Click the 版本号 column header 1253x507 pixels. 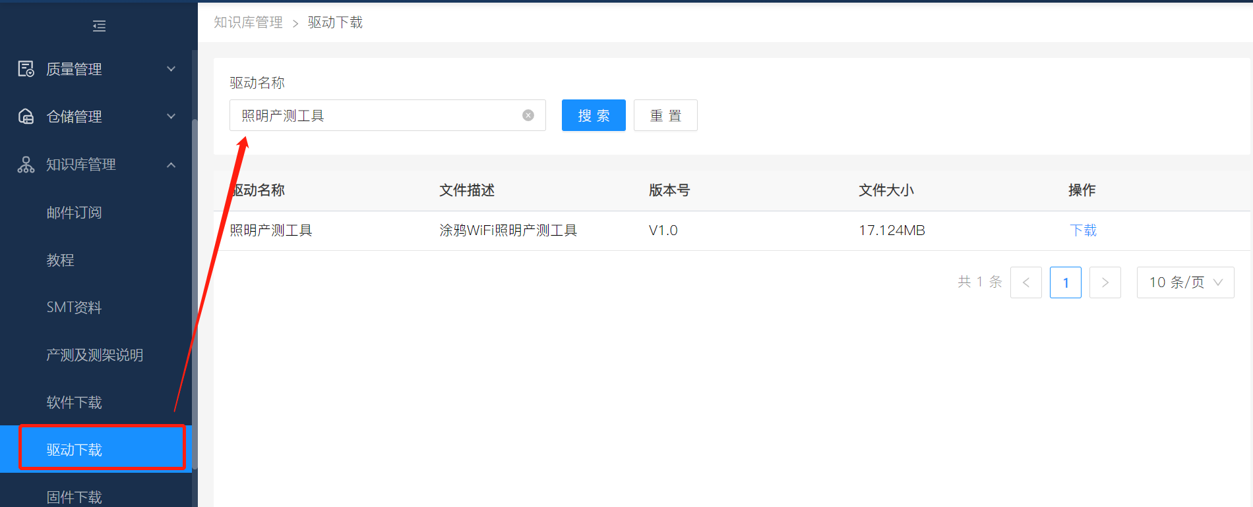coord(669,190)
